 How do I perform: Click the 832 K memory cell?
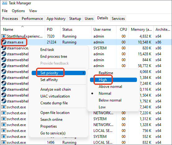click(x=147, y=143)
